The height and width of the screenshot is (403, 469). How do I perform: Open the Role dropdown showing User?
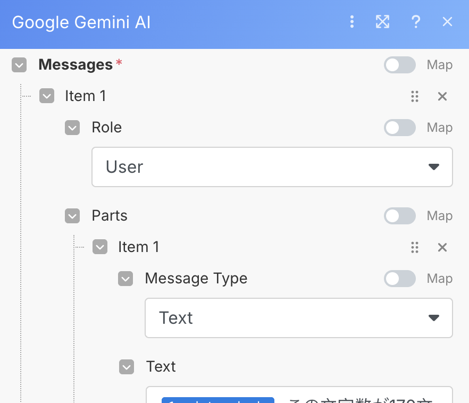pos(272,167)
